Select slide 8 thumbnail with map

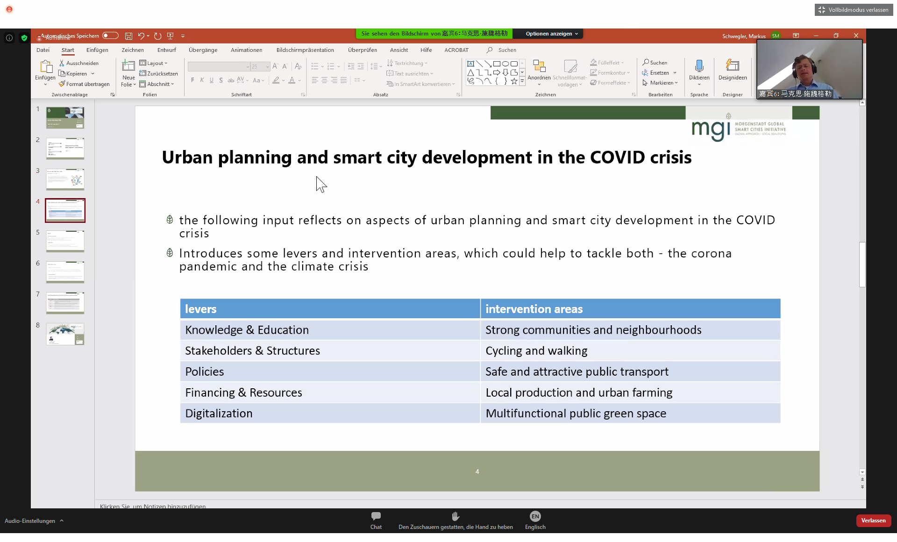[x=65, y=334]
